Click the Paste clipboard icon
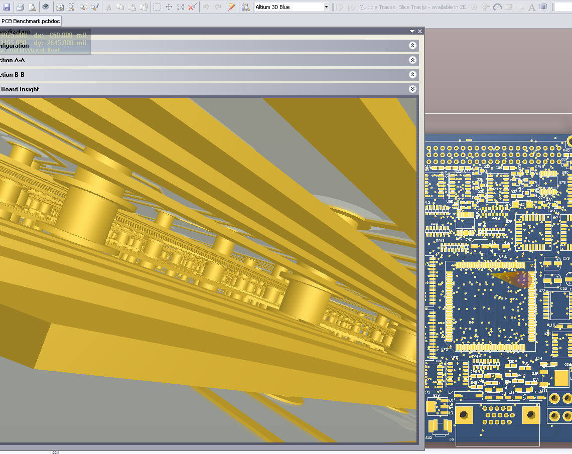This screenshot has height=454, width=572. (x=132, y=7)
